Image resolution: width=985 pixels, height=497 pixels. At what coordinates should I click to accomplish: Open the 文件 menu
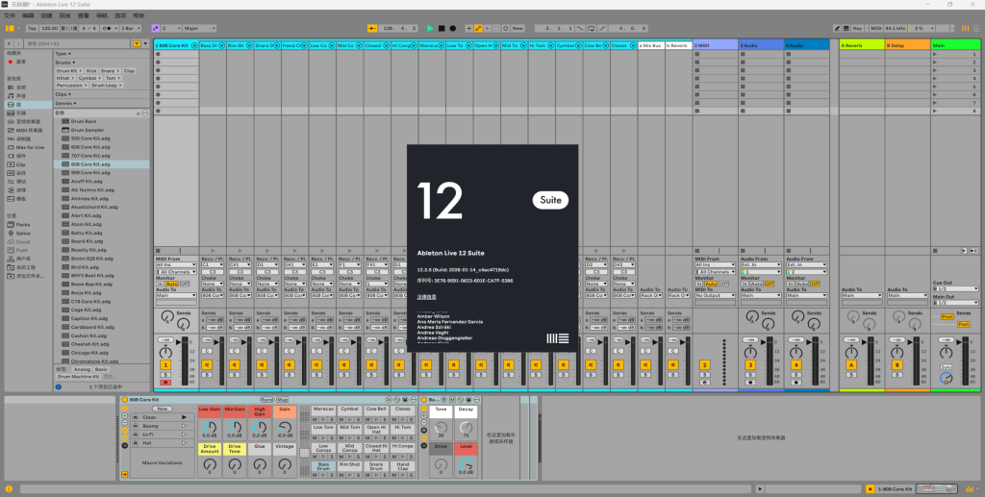(x=9, y=16)
